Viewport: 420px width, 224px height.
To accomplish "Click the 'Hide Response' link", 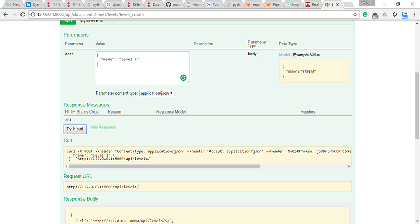I will 102,127.
